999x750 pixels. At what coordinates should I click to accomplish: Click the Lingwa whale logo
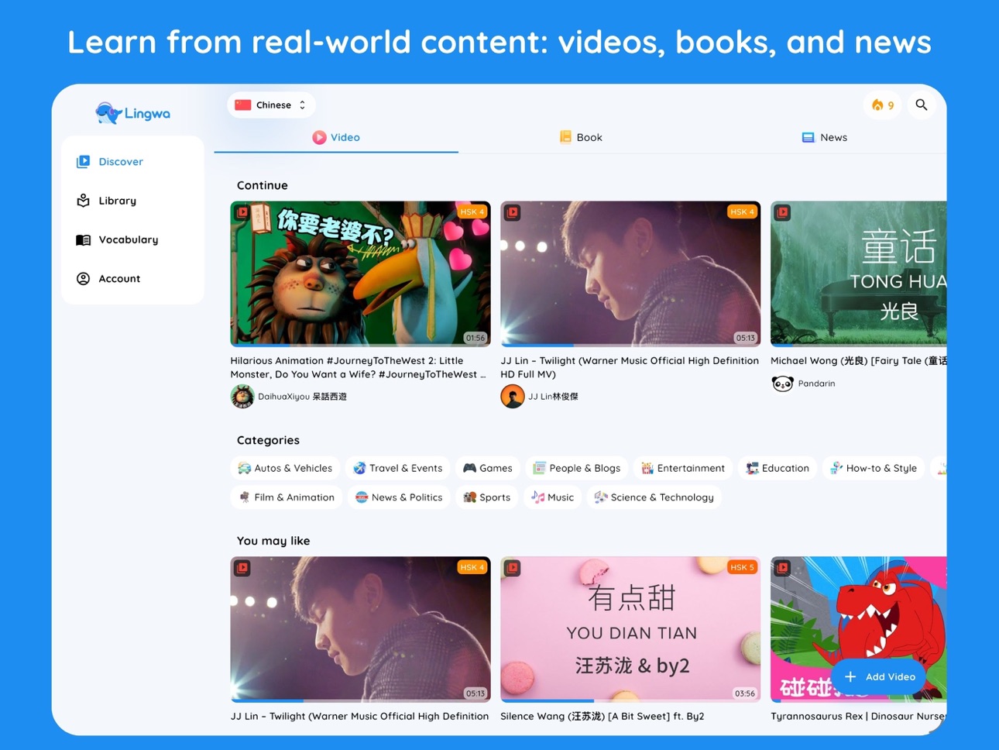[132, 113]
